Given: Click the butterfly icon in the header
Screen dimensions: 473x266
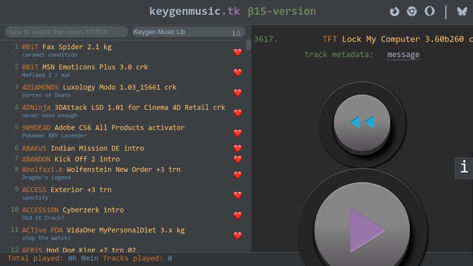Looking at the screenshot, I should point(462,11).
